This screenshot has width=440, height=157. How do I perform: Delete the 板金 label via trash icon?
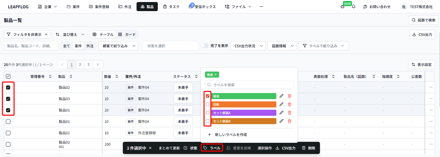click(x=290, y=96)
